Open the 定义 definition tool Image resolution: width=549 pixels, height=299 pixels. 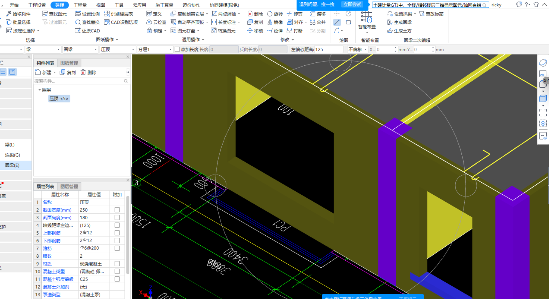click(x=154, y=14)
